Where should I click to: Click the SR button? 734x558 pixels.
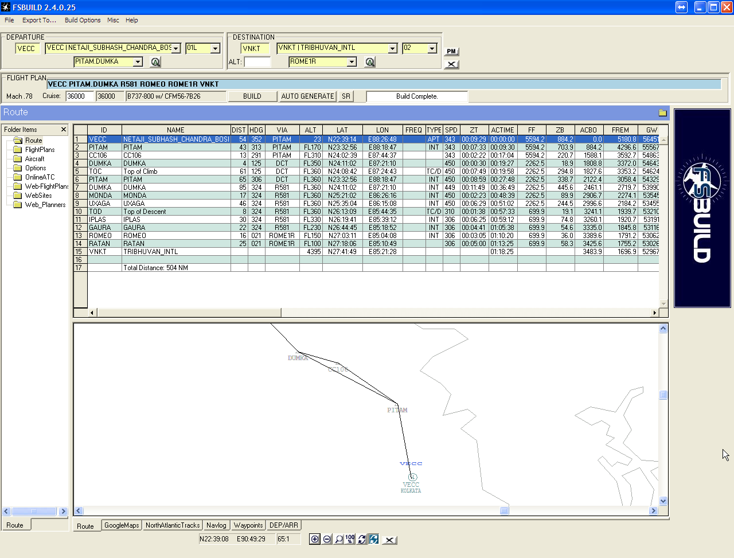(346, 96)
